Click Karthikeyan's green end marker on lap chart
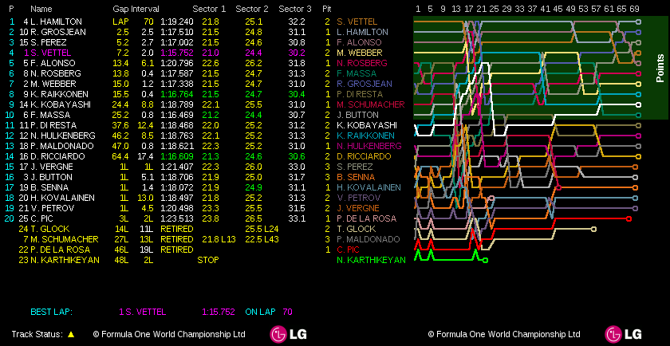 tap(486, 260)
